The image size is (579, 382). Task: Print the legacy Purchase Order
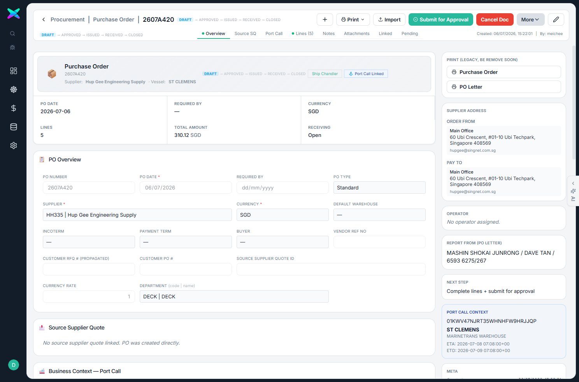coord(504,72)
